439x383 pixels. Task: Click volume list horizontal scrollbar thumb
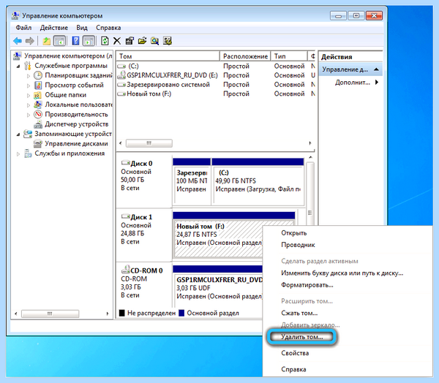click(149, 143)
